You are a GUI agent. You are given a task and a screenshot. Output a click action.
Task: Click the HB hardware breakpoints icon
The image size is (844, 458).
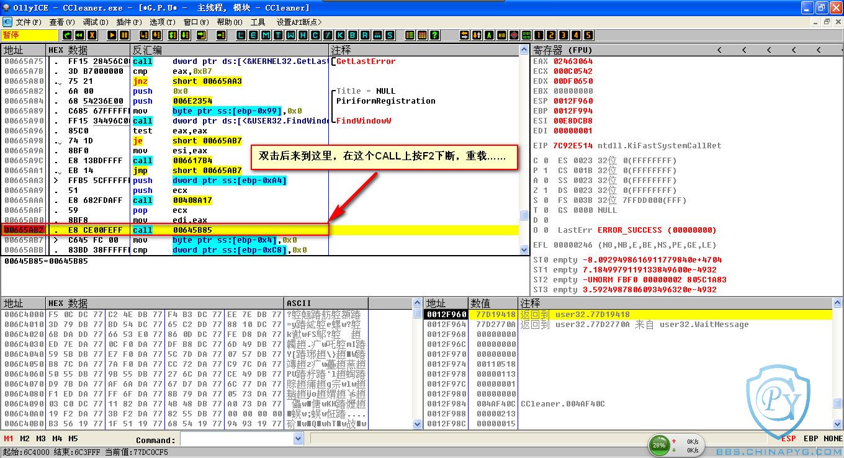(x=501, y=35)
